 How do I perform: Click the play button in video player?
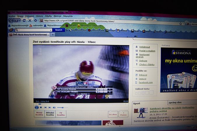pyautogui.click(x=36, y=107)
